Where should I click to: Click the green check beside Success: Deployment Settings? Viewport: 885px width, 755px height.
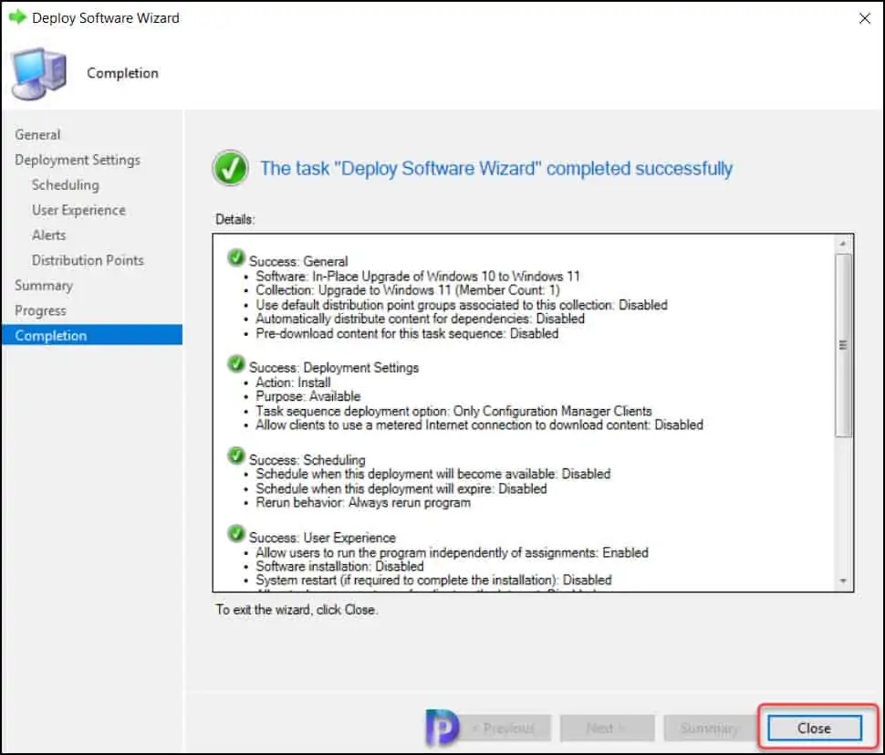pos(236,363)
